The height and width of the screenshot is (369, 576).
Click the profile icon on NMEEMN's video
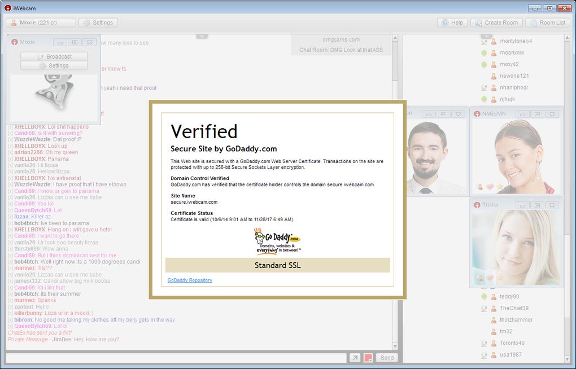480,187
